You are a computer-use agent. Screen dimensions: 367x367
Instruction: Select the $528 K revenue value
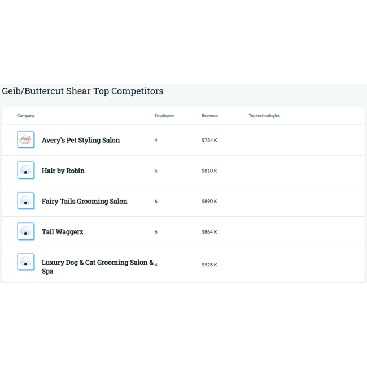coord(209,264)
